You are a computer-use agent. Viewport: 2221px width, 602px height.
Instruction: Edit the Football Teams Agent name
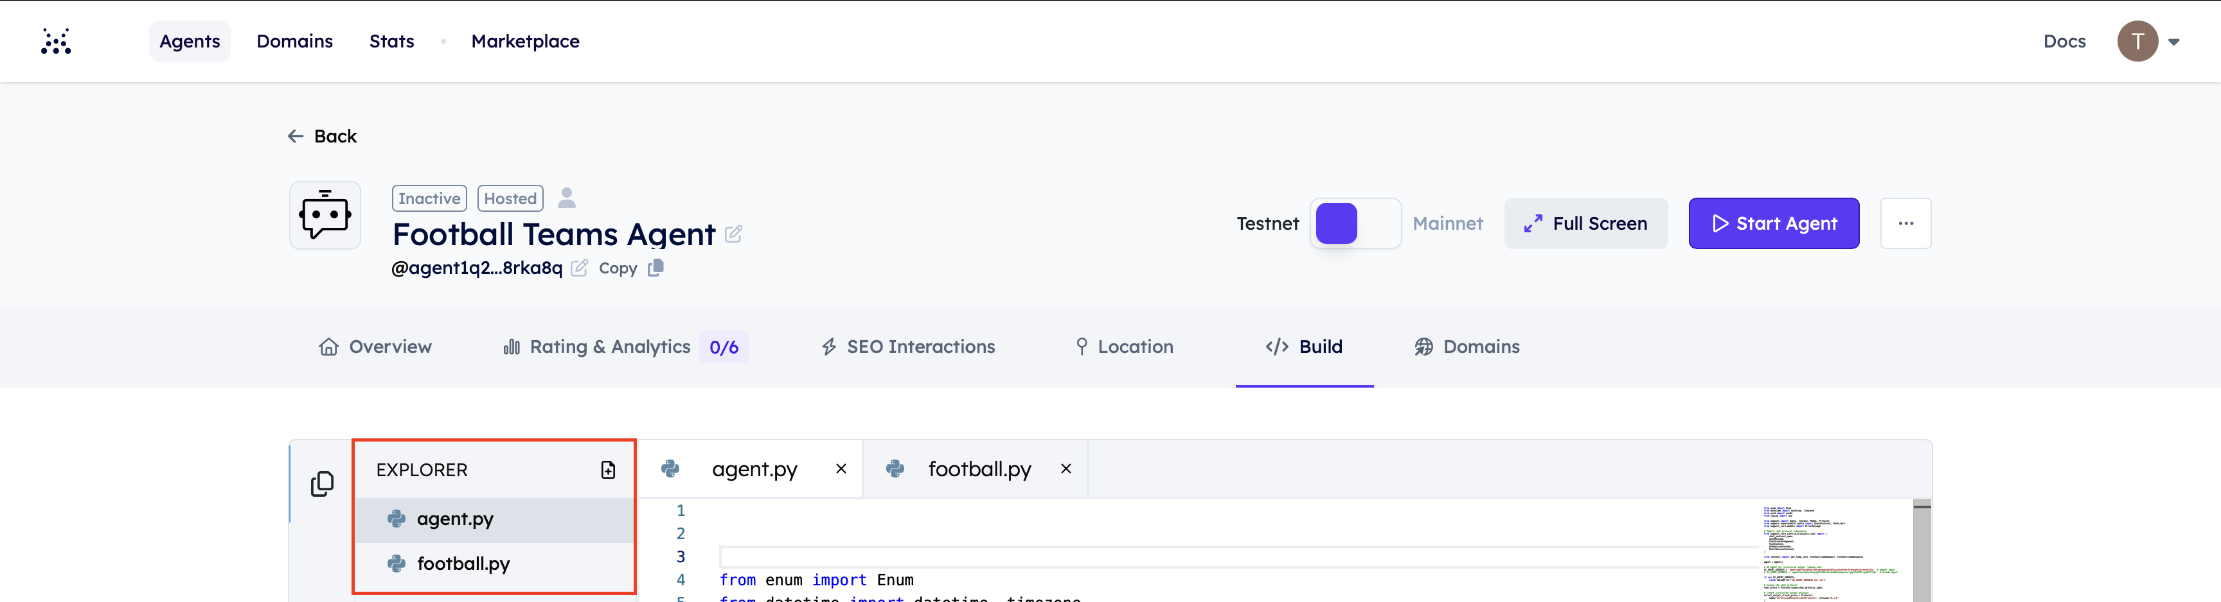[x=734, y=234]
